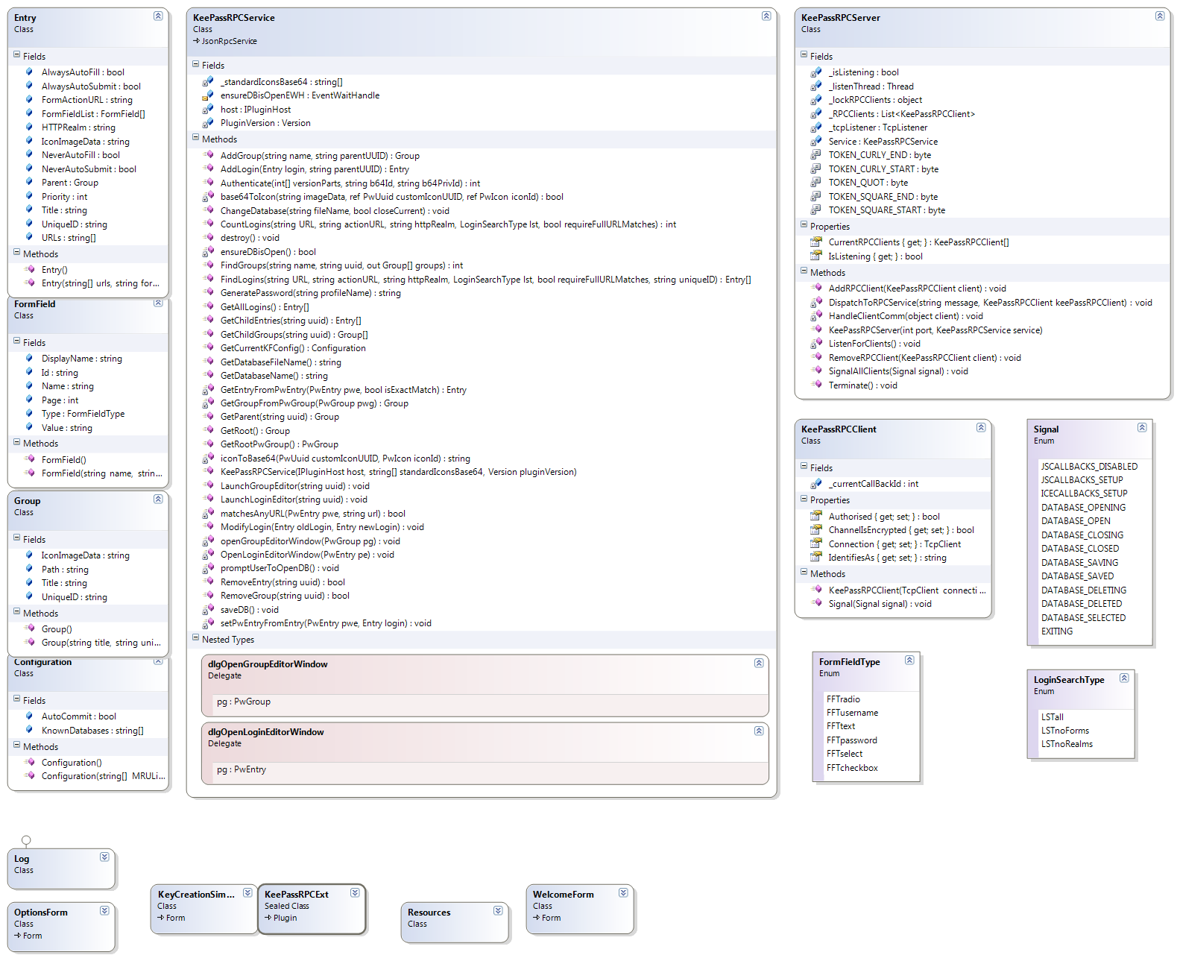This screenshot has height=958, width=1177.
Task: Expand the Log class chevron
Action: 104,857
